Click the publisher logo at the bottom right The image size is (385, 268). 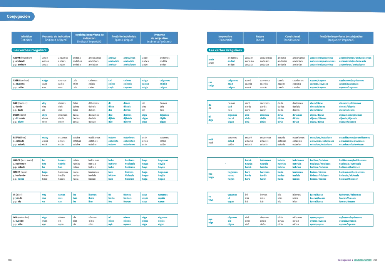click(354, 260)
